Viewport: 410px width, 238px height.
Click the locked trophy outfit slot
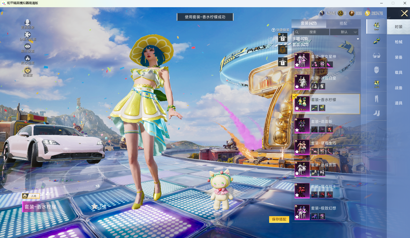click(x=283, y=50)
